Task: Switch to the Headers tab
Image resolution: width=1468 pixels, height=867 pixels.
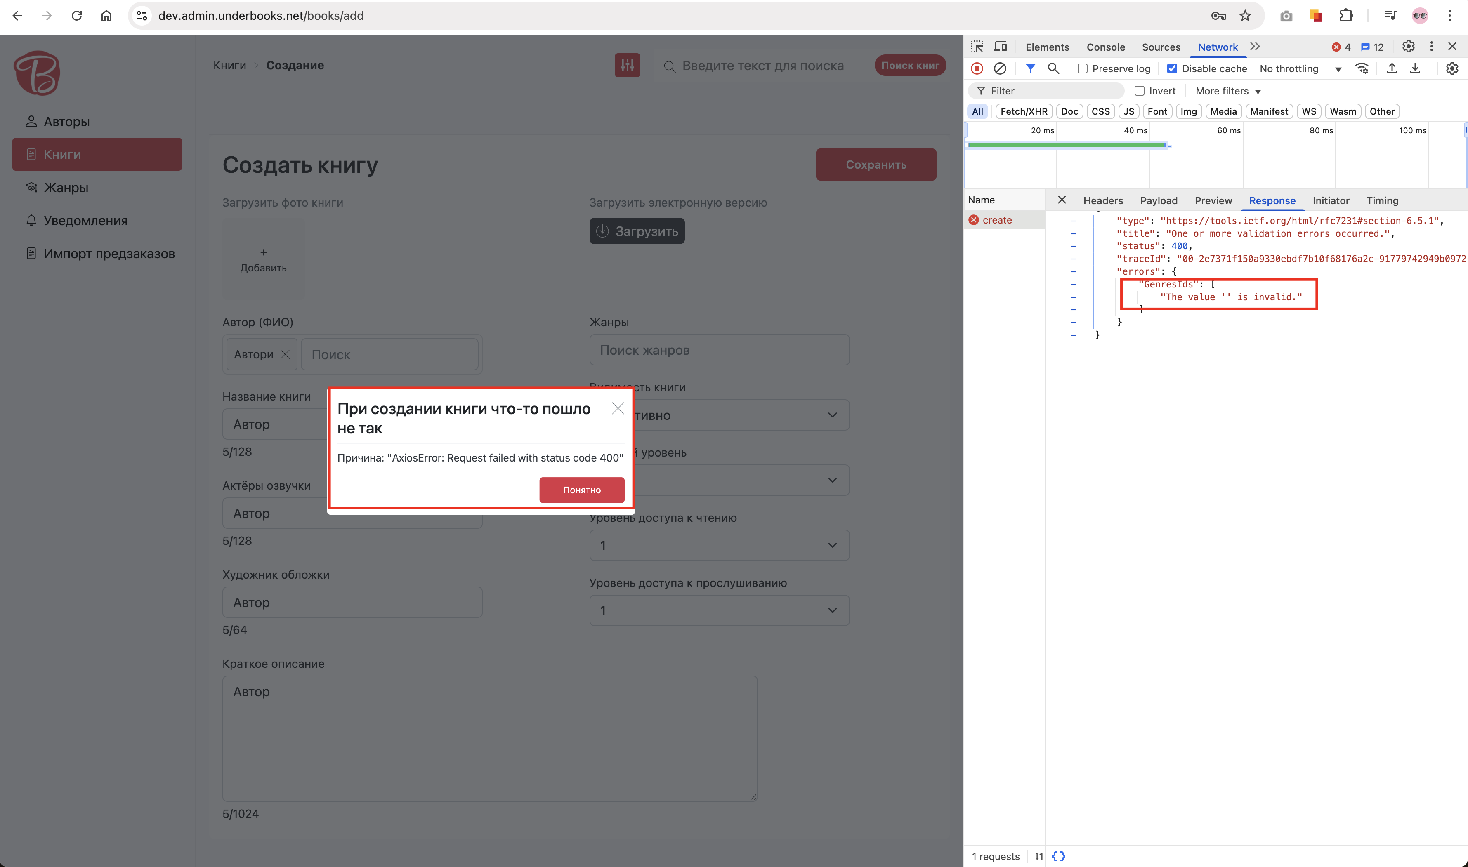Action: 1103,200
